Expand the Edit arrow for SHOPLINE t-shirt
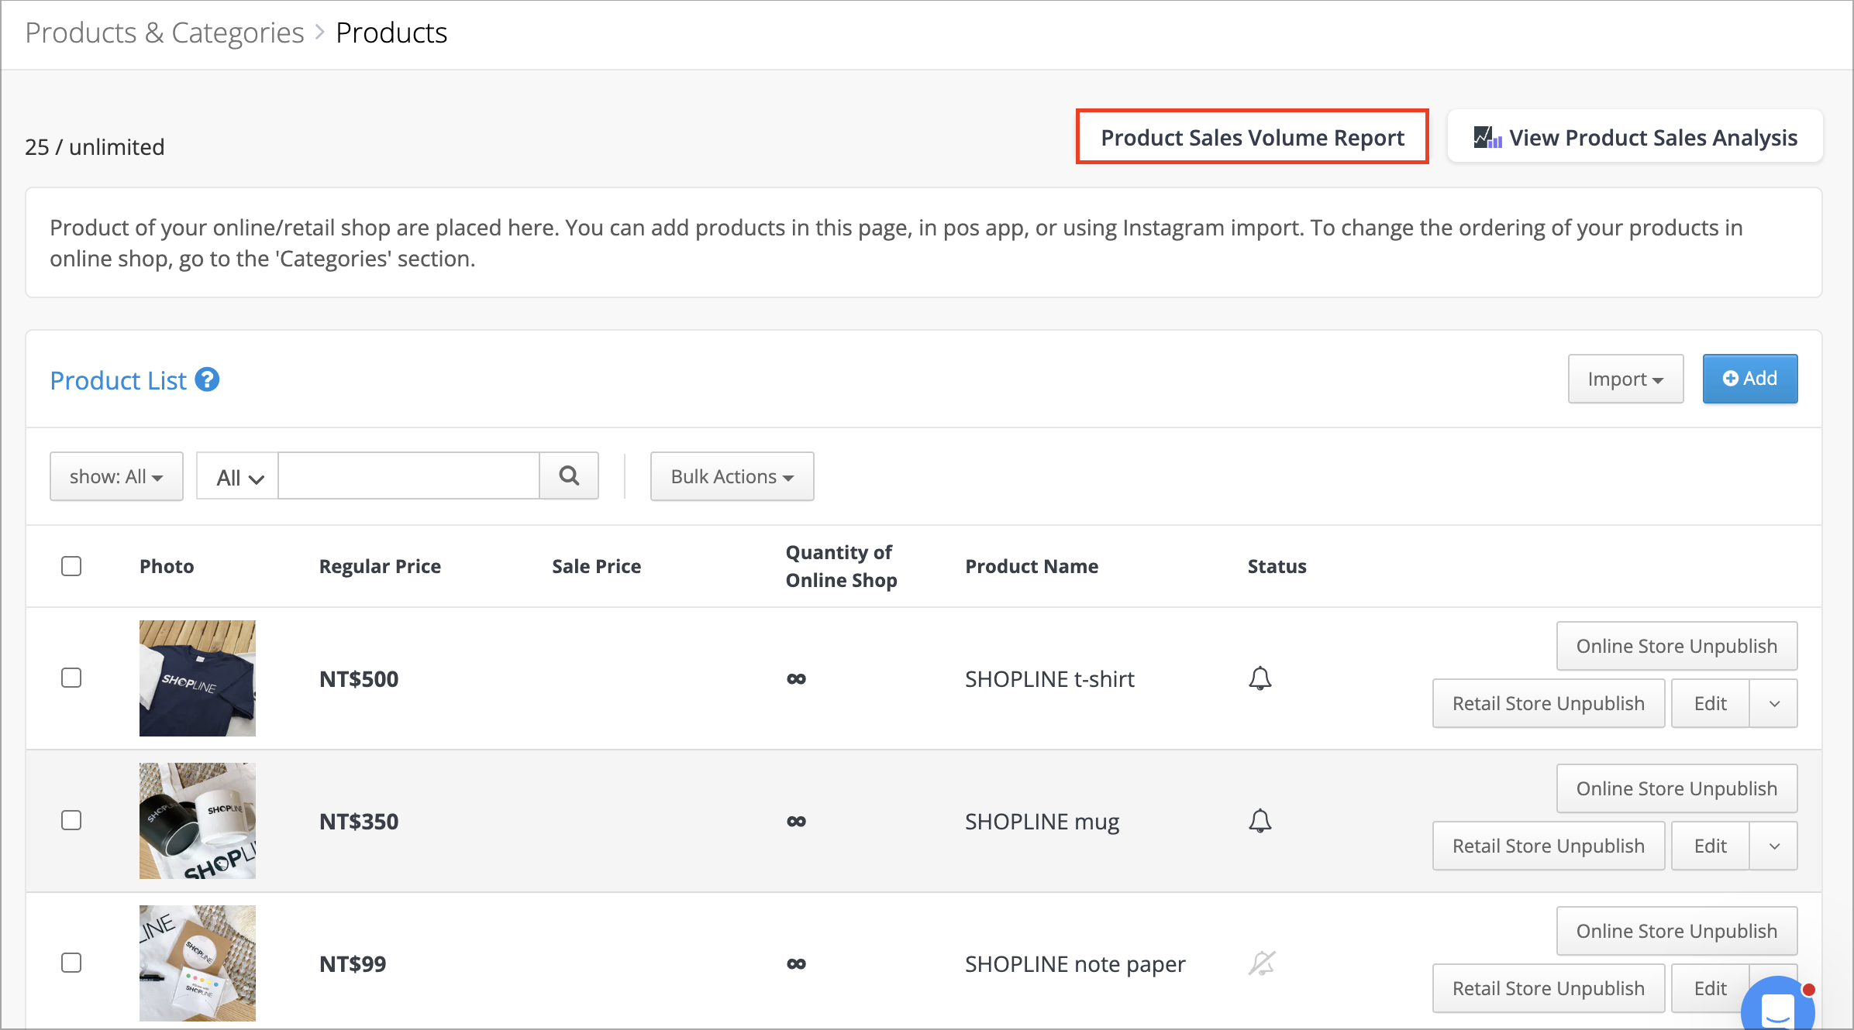 pos(1774,703)
